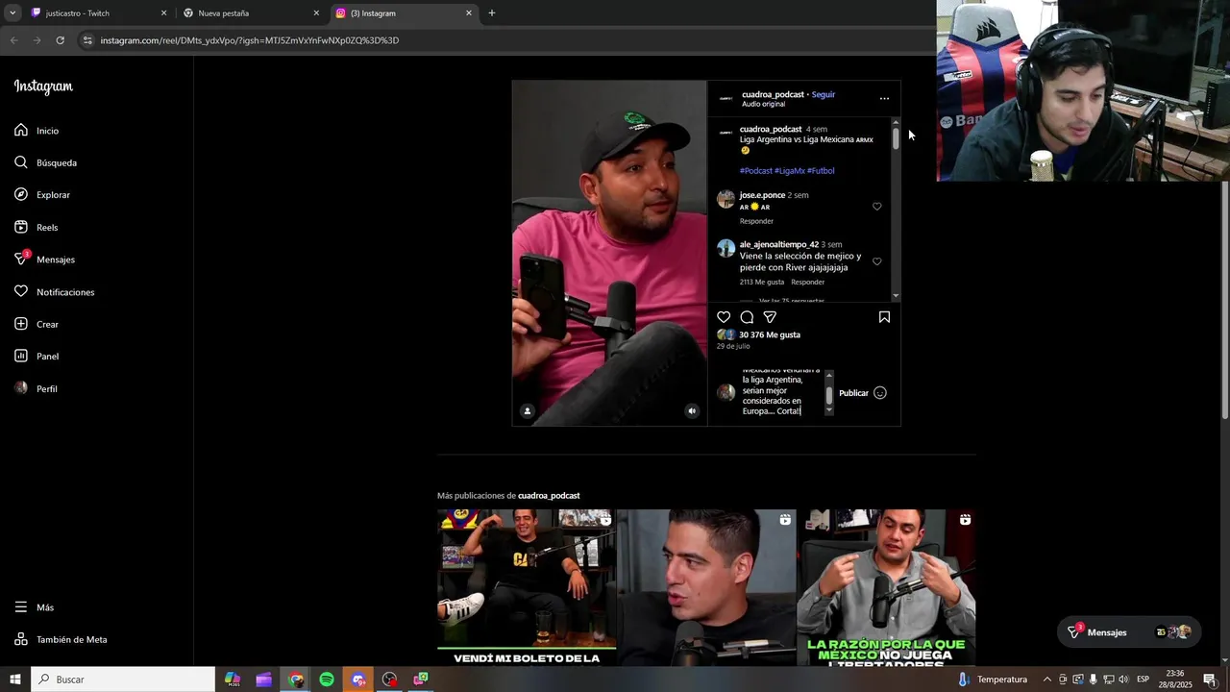Close the Nueva pestaña tab
The height and width of the screenshot is (692, 1230).
tap(316, 13)
